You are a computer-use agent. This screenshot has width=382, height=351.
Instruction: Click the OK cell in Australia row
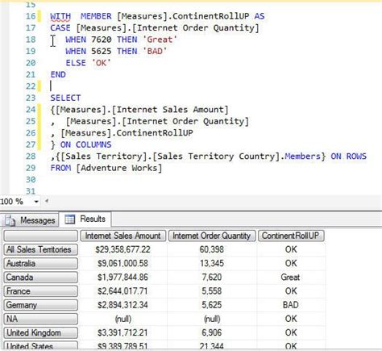pyautogui.click(x=291, y=263)
